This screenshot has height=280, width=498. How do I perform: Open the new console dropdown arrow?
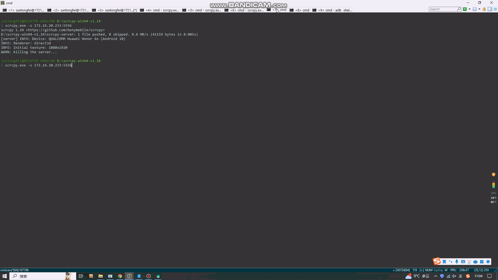pyautogui.click(x=469, y=9)
